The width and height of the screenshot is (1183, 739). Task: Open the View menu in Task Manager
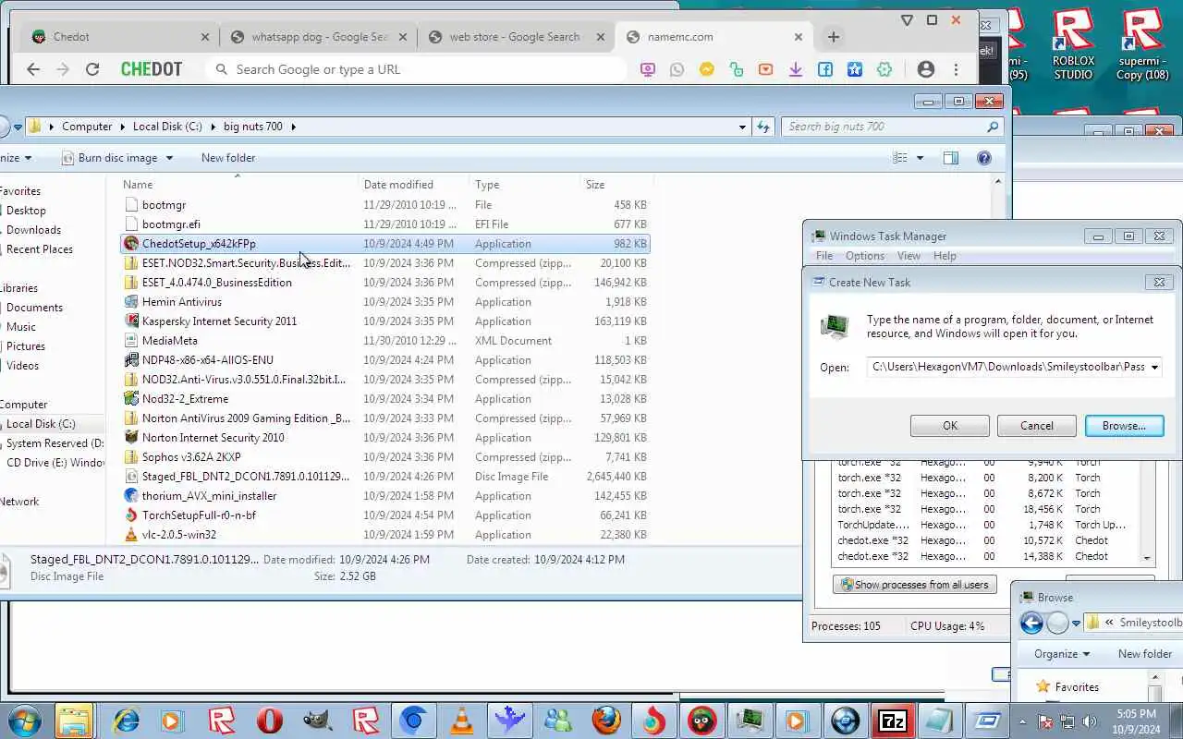(909, 256)
